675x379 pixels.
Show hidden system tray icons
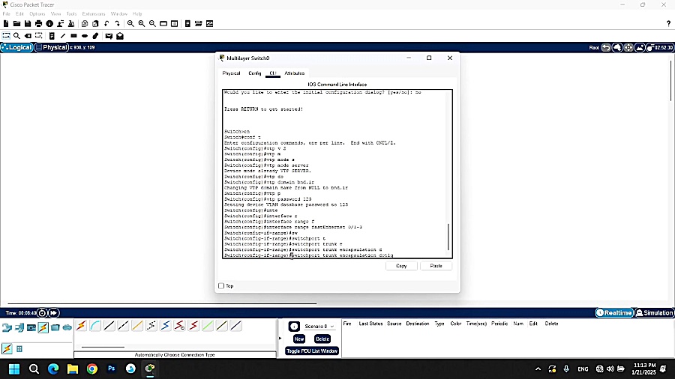point(538,369)
